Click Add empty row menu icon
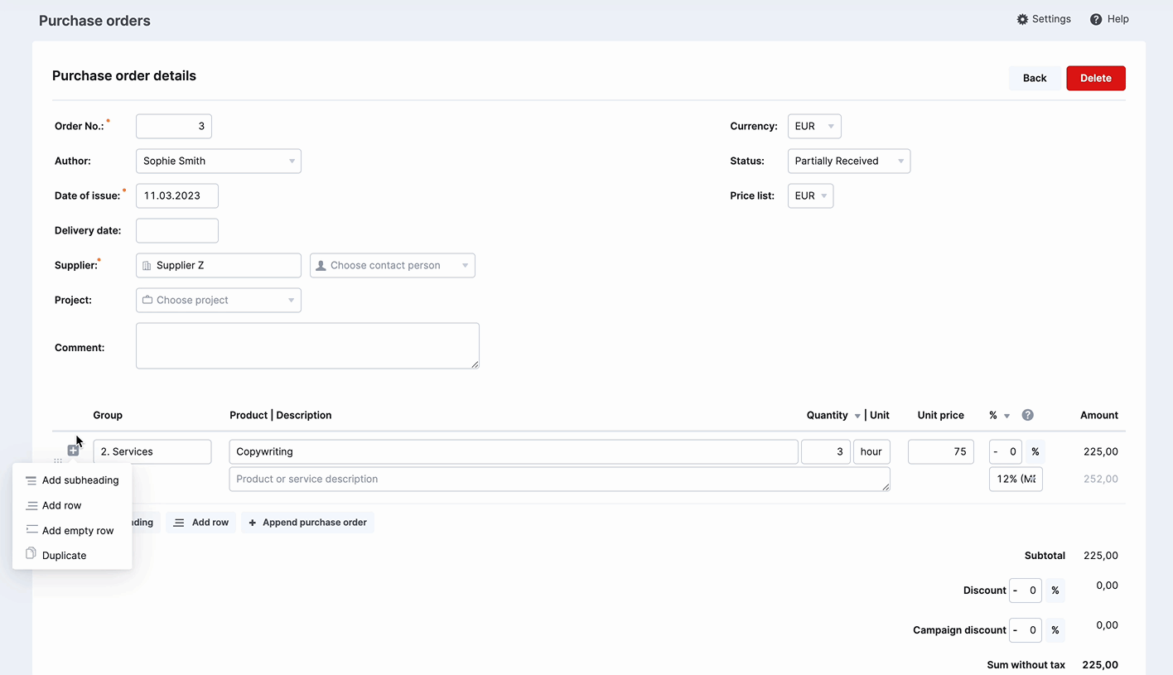1173x675 pixels. click(31, 530)
